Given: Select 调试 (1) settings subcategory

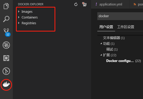Looking at the screenshot, I should pos(112,49).
